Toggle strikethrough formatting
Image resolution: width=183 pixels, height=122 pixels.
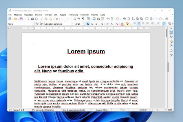[x=102, y=24]
